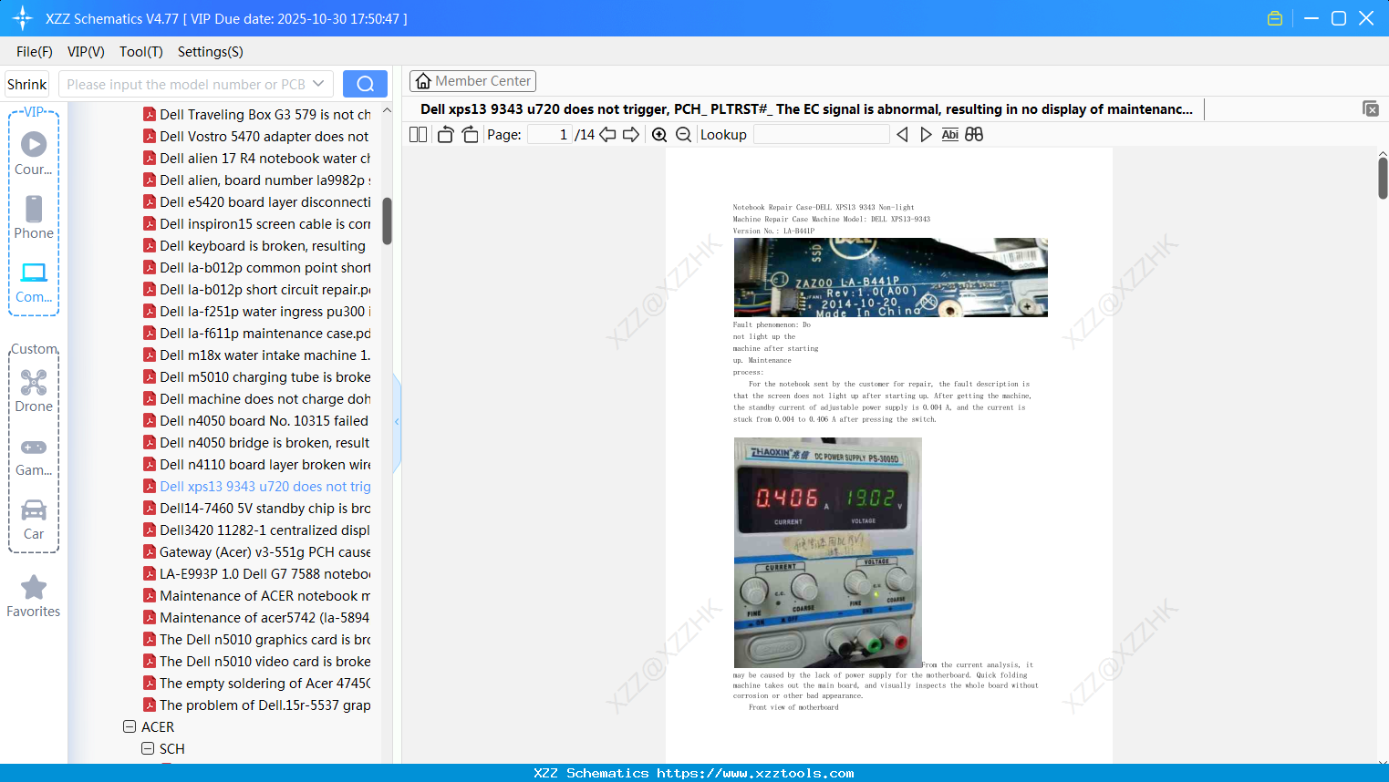Open the Tool(T) menu
The width and height of the screenshot is (1389, 782).
pyautogui.click(x=141, y=52)
